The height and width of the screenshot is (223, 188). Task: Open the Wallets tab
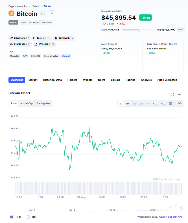click(x=88, y=80)
